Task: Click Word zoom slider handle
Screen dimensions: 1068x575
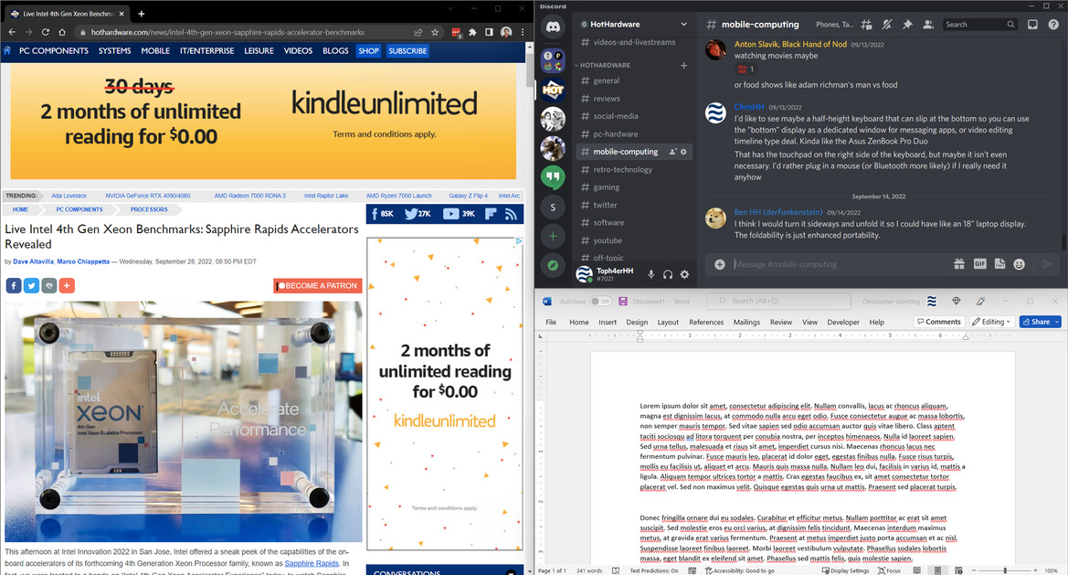Action: click(1005, 570)
